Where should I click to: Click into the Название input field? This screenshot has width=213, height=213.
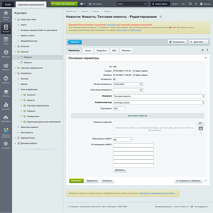[x=158, y=96]
